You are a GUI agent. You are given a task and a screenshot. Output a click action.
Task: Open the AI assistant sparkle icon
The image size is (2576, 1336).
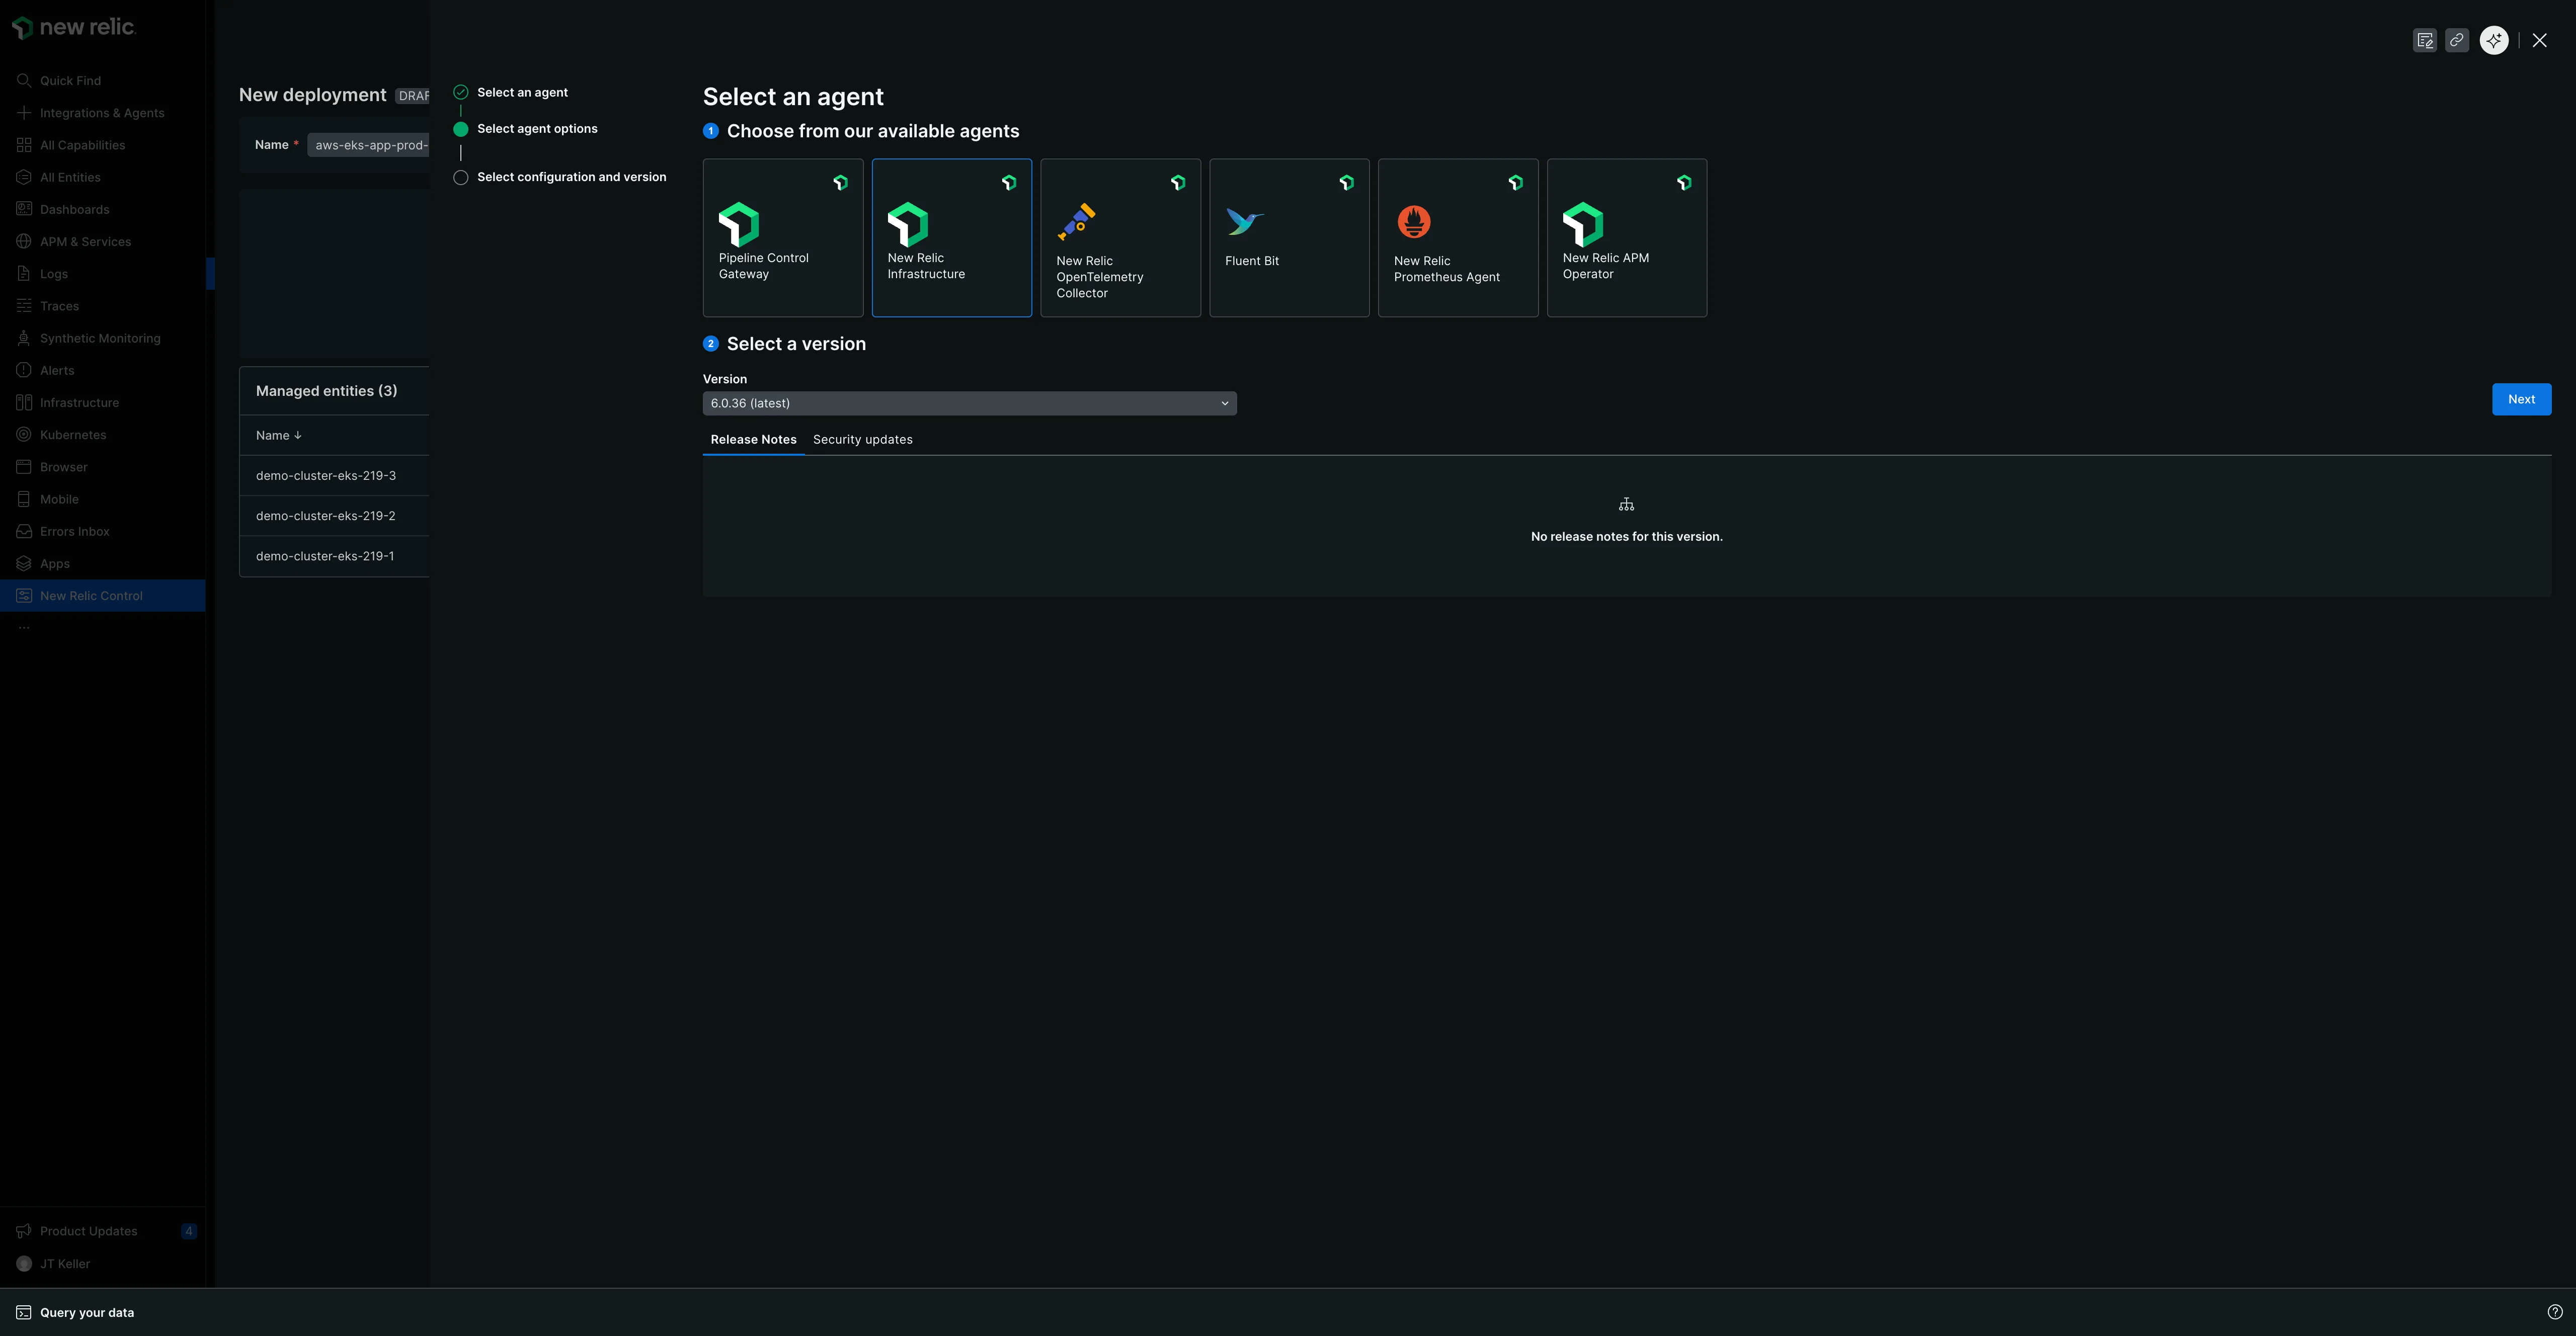[2493, 40]
